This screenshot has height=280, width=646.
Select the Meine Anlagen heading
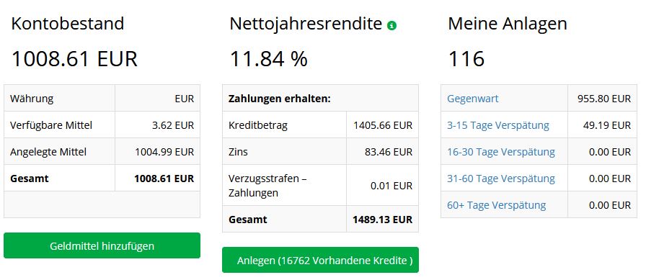point(508,24)
